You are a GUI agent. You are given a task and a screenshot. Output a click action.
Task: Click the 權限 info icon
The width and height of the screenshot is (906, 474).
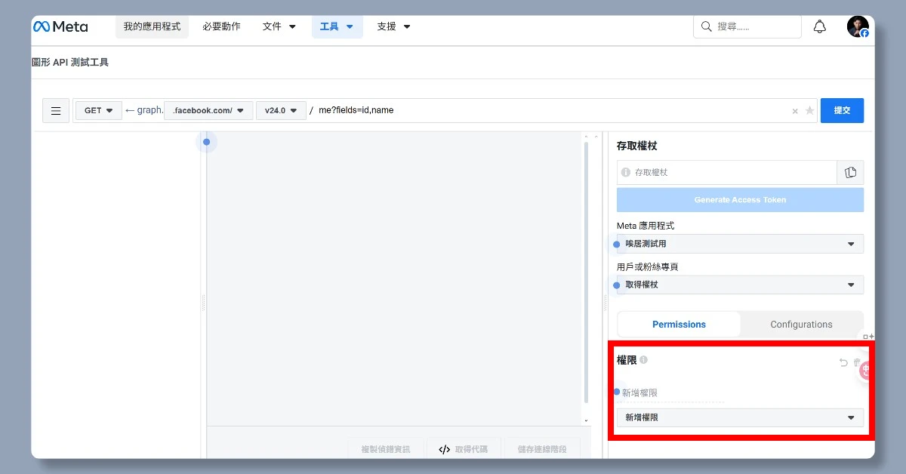tap(643, 360)
